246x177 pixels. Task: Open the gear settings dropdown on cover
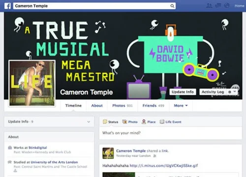coord(232,92)
